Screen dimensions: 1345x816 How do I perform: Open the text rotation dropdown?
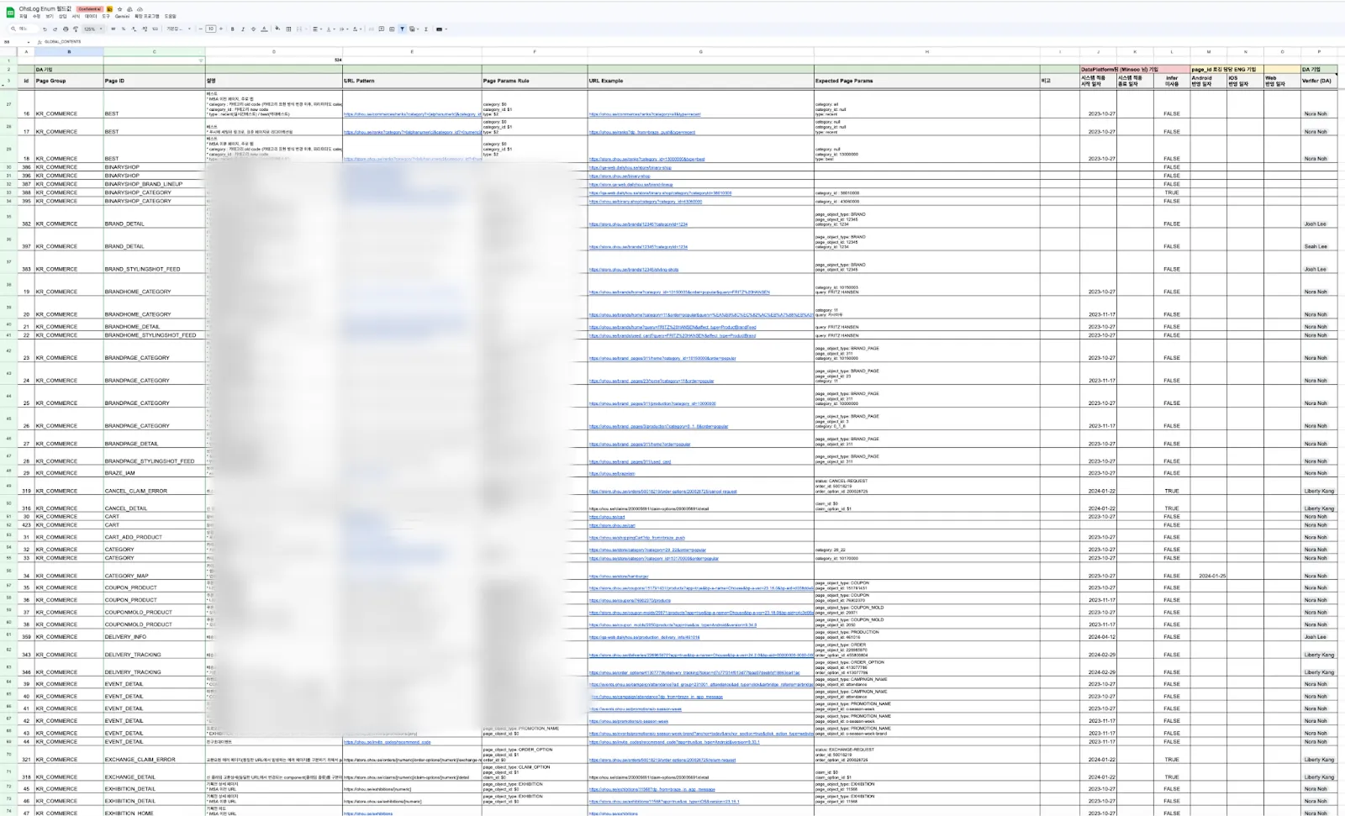pyautogui.click(x=357, y=29)
